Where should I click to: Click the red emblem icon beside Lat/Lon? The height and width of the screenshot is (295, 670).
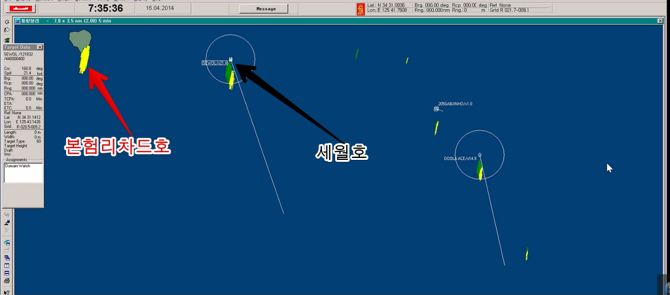[361, 9]
